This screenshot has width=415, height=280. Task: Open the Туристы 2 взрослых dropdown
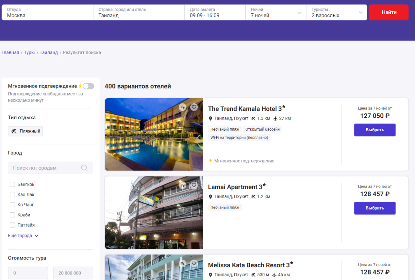pos(337,12)
